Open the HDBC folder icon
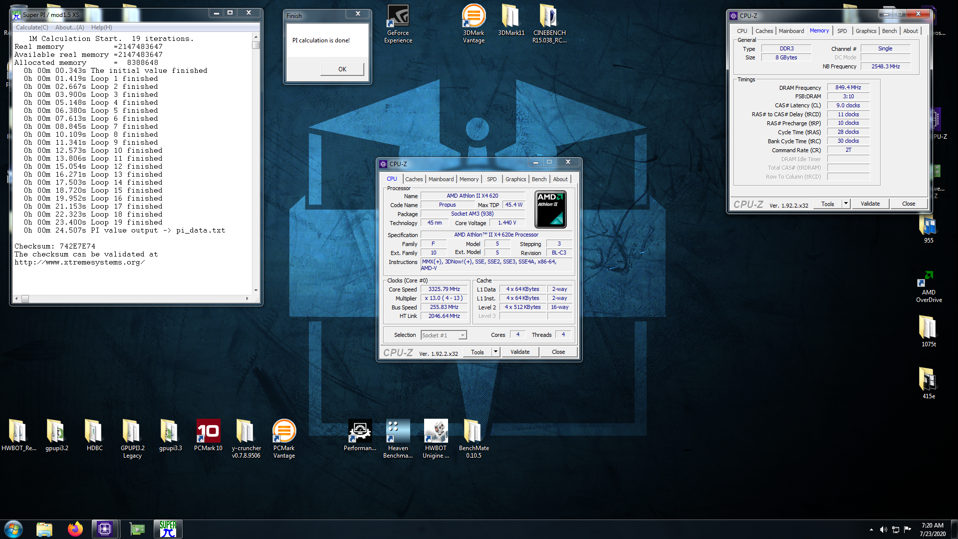958x539 pixels. (x=94, y=435)
